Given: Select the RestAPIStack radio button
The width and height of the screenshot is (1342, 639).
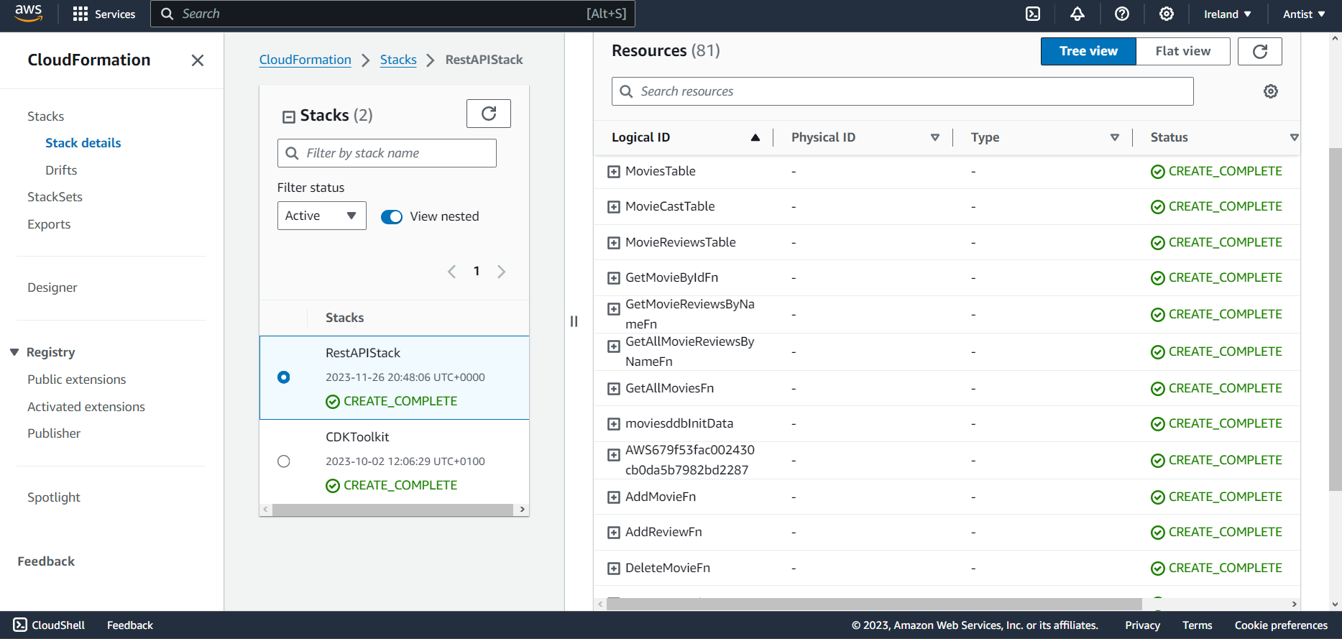Looking at the screenshot, I should [x=284, y=377].
